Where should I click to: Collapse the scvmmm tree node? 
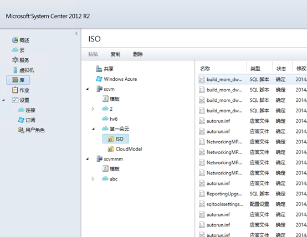coord(88,159)
